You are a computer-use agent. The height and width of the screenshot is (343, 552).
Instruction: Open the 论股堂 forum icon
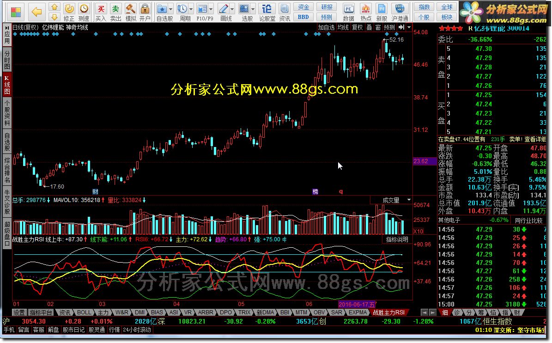pos(267,12)
